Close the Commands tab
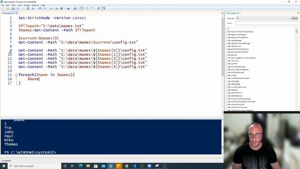Viewport: 300px width, 169px height. coord(238,13)
